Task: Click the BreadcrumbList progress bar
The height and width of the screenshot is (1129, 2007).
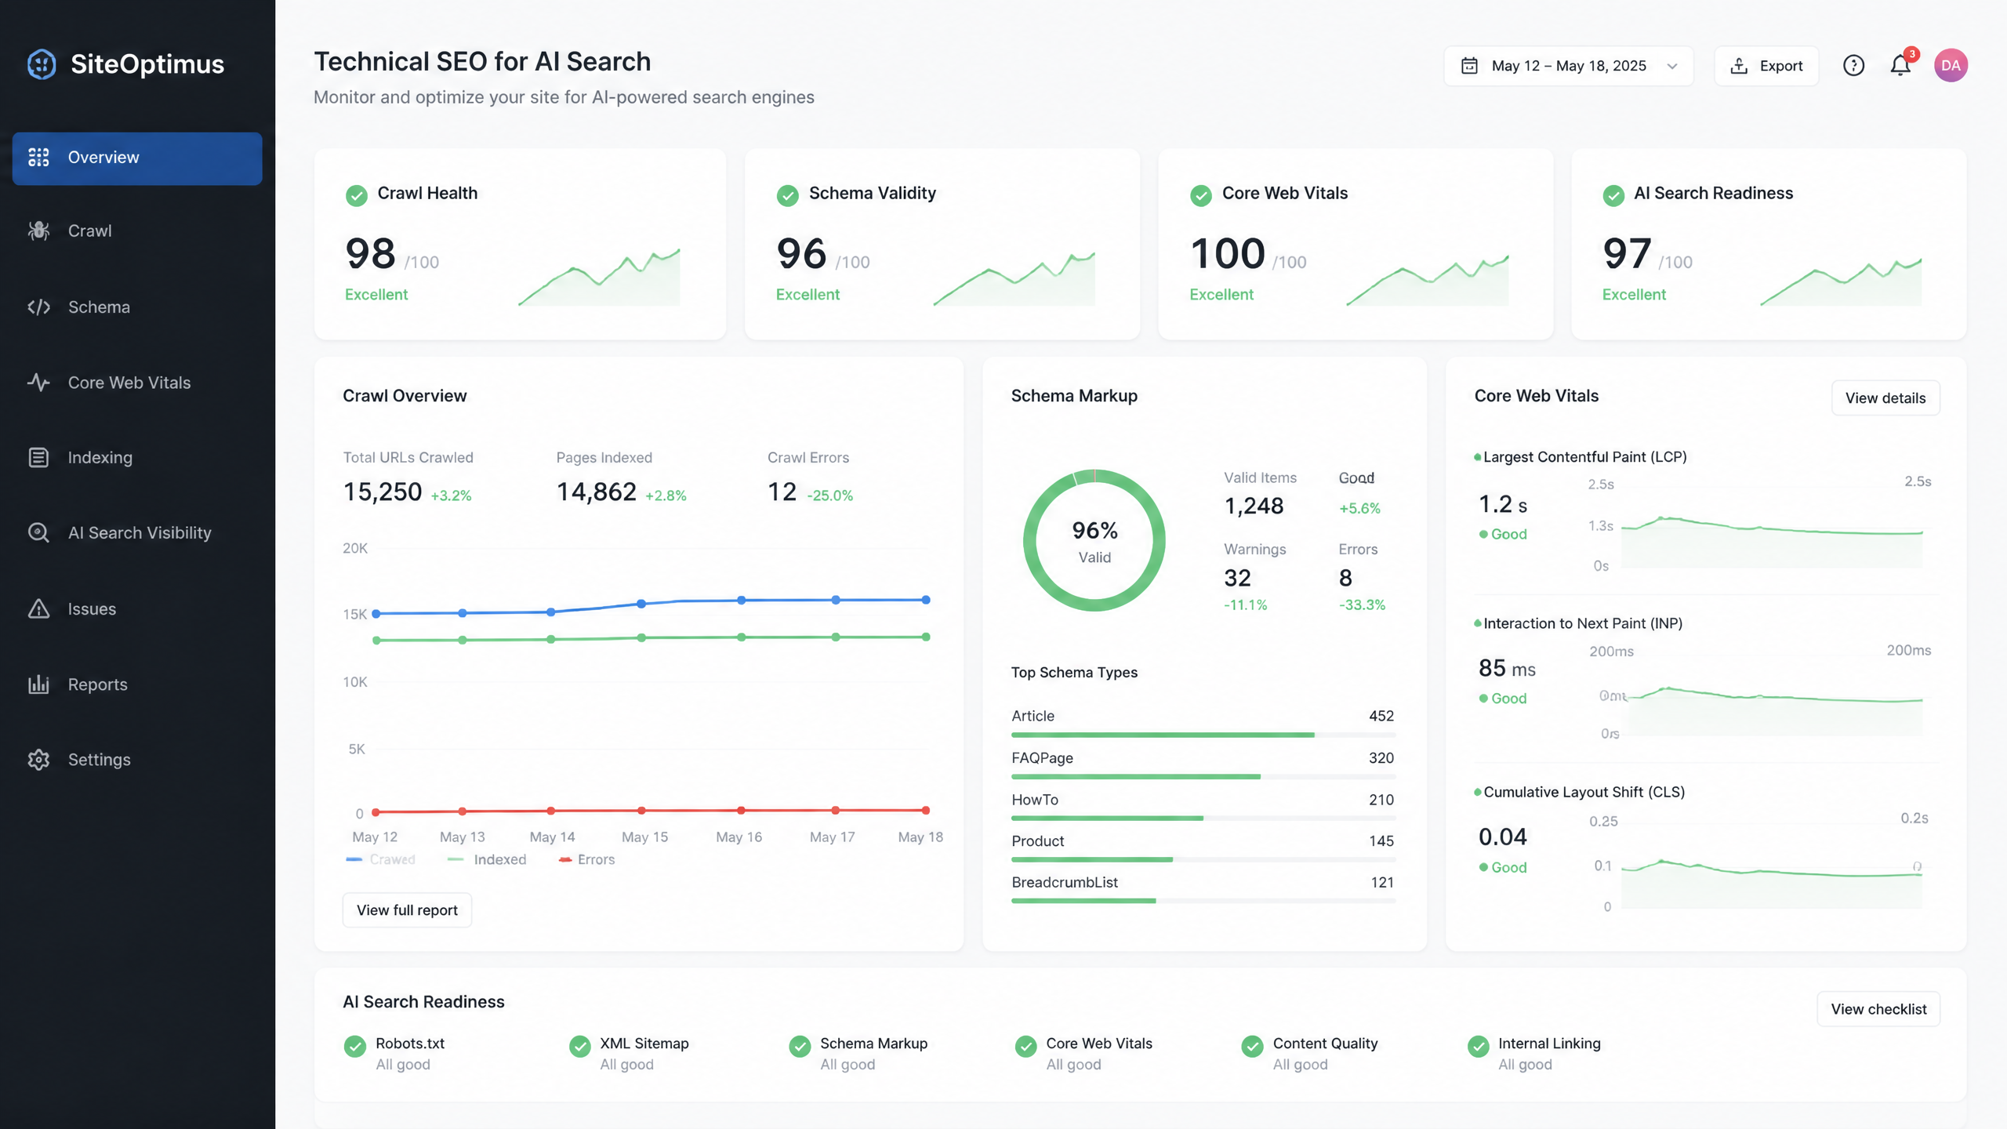Action: (x=1203, y=901)
